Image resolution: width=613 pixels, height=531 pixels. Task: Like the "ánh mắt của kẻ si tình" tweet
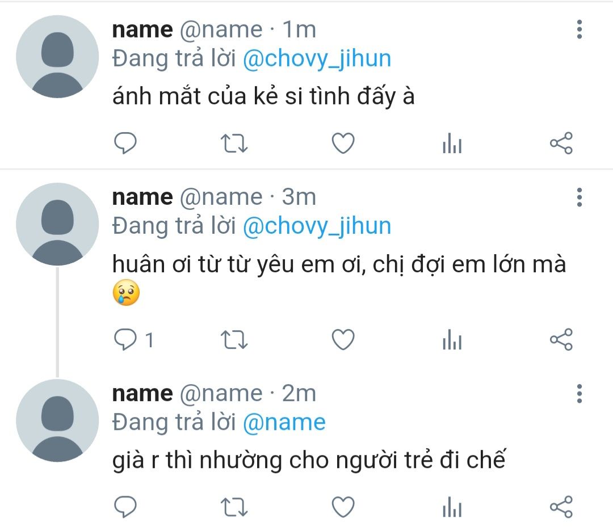point(343,144)
